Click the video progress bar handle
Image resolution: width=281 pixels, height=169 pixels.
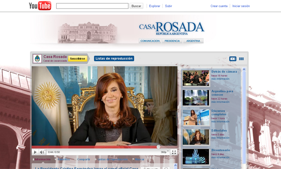(x=158, y=147)
